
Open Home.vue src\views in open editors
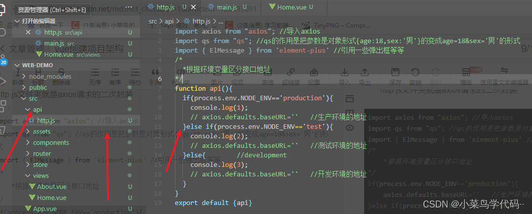(76, 54)
